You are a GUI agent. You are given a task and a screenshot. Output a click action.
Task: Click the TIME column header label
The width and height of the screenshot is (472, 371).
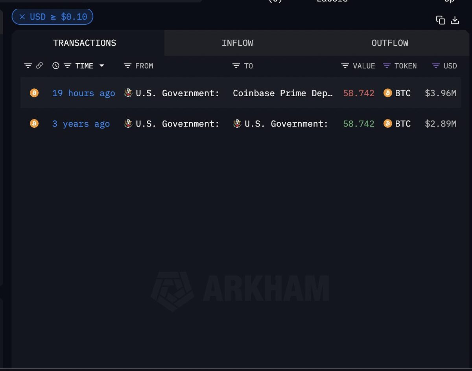(x=84, y=66)
